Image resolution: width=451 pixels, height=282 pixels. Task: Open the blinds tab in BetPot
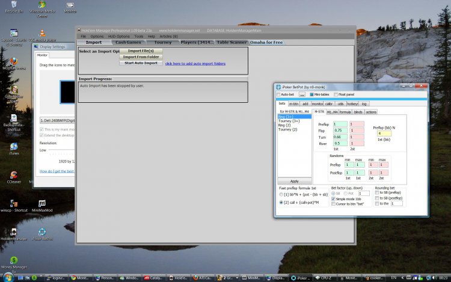click(358, 112)
